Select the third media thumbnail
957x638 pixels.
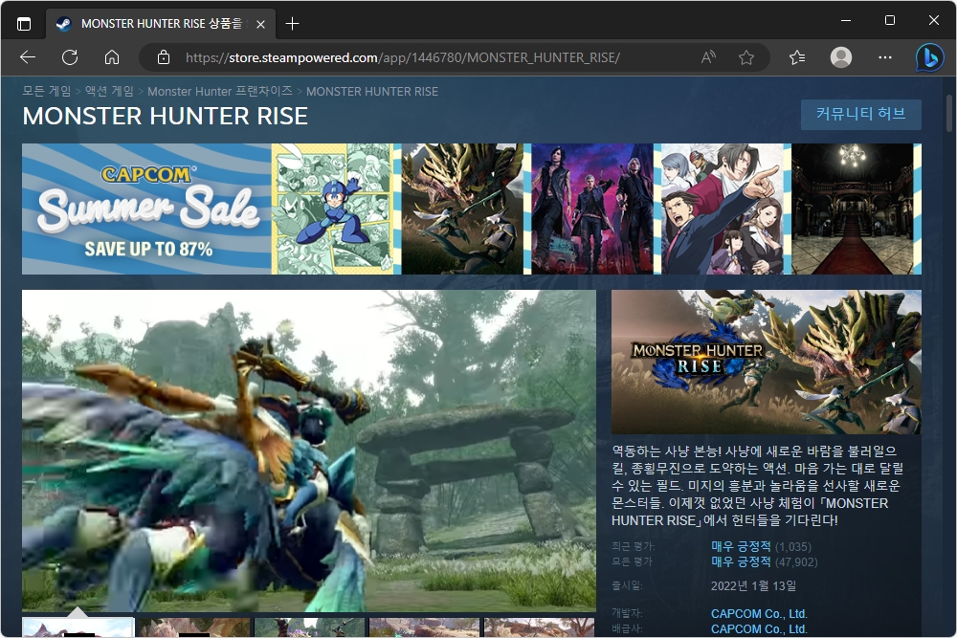[309, 627]
